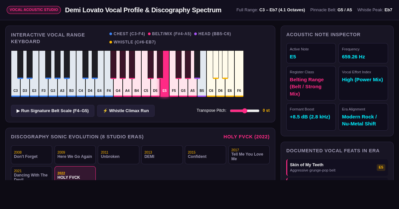Viewport: 399px width, 209px height.
Task: Select the 2011 Unbroken era
Action: coord(118,155)
